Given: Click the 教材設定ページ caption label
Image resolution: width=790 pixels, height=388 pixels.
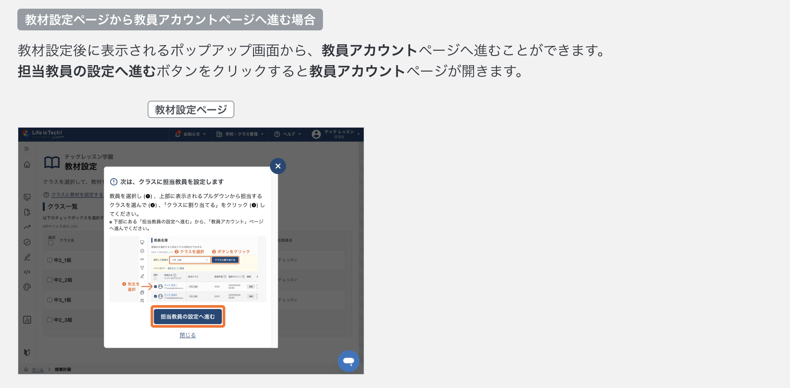Looking at the screenshot, I should [x=191, y=109].
